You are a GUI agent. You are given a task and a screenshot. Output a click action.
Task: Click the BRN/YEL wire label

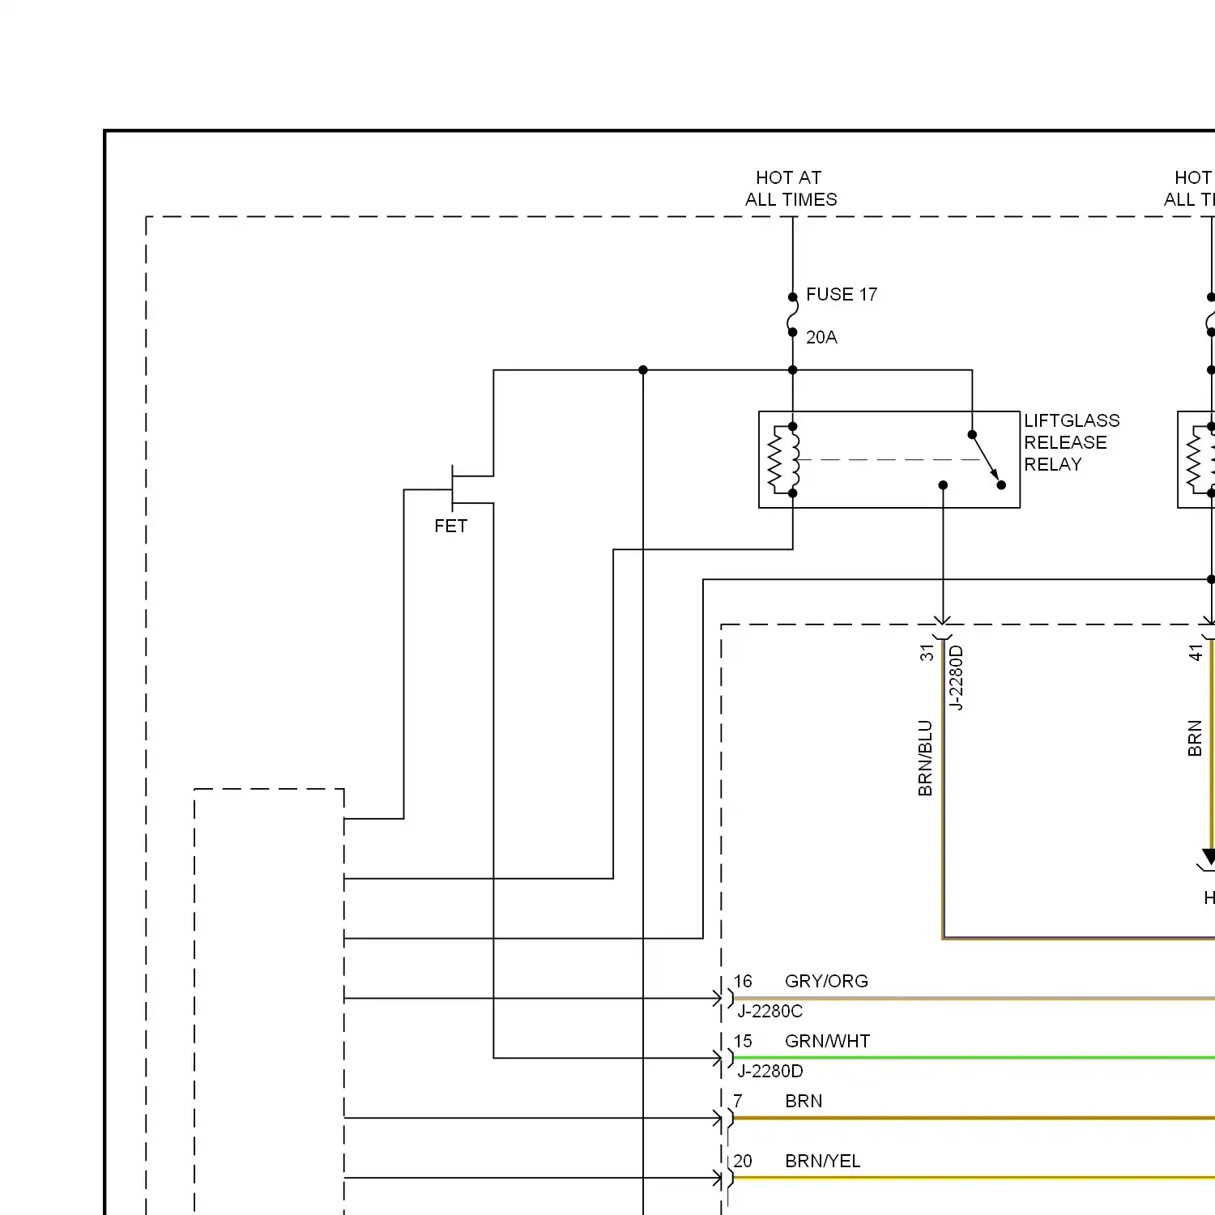click(x=822, y=1161)
